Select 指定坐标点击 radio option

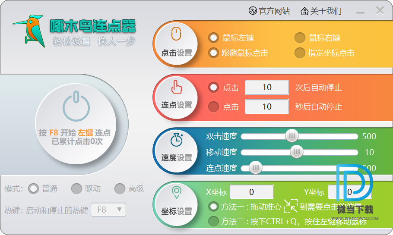coord(300,53)
